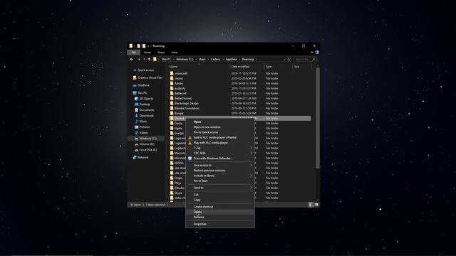Click the Creative Cloud Files icon
This screenshot has width=456, height=256.
[x=135, y=78]
